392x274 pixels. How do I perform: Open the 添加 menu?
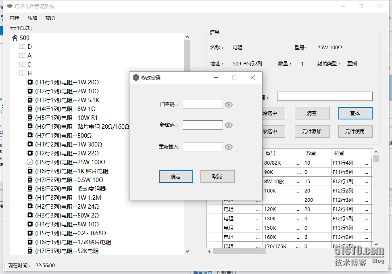pos(32,18)
